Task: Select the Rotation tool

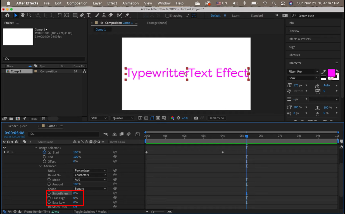Action: tap(60, 15)
